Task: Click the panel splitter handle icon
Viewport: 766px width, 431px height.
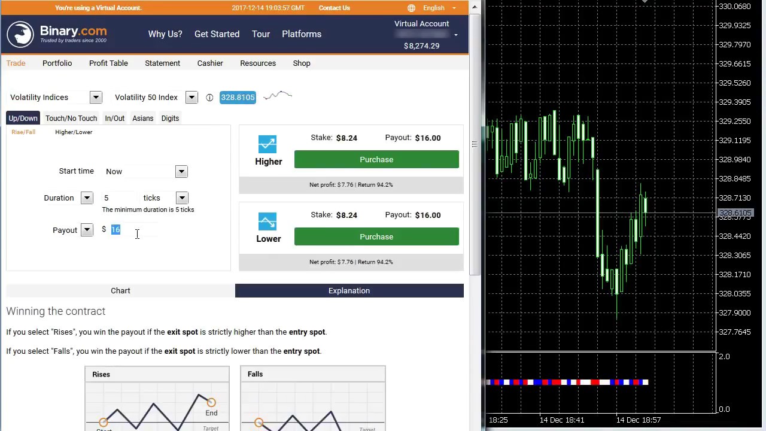Action: (474, 144)
